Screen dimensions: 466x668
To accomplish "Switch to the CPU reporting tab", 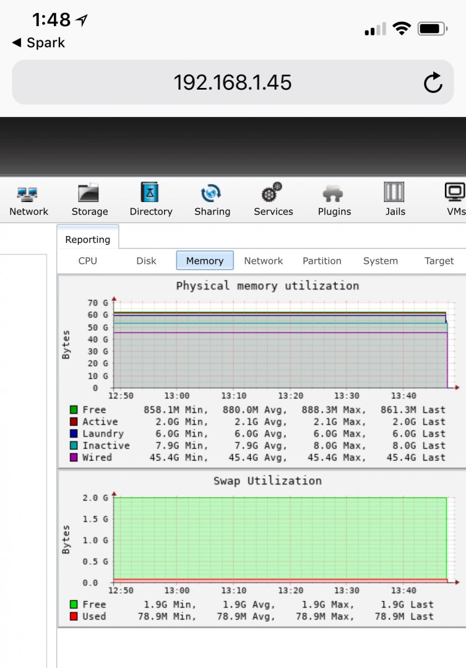I will pyautogui.click(x=88, y=261).
